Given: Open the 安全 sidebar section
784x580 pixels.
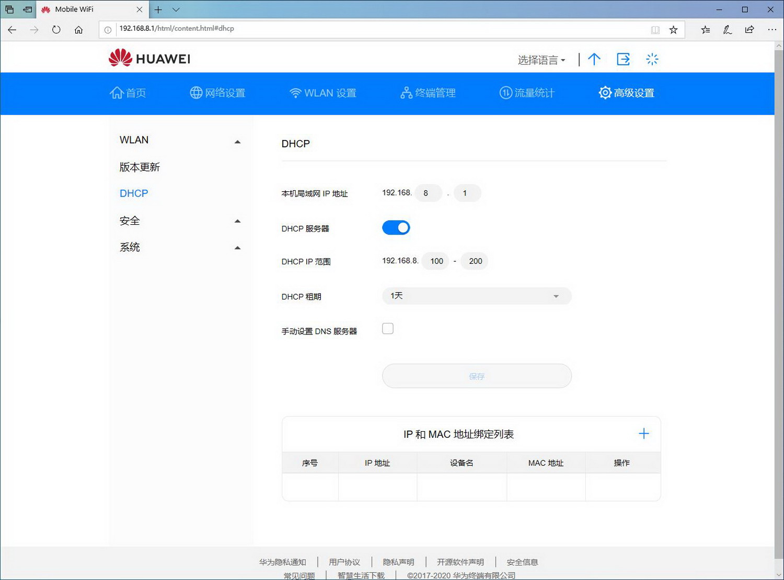Looking at the screenshot, I should [129, 221].
